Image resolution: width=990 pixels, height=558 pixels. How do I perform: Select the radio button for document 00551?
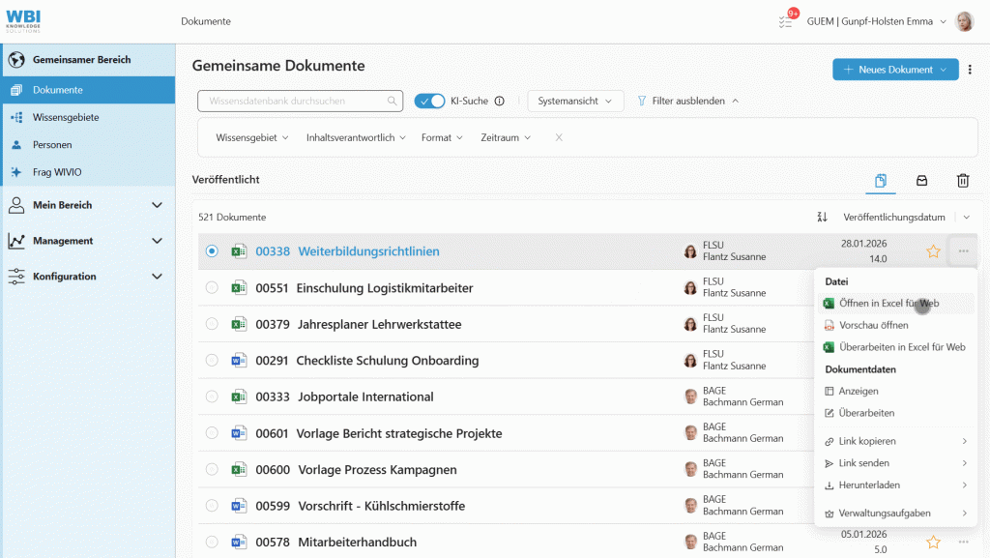(212, 287)
